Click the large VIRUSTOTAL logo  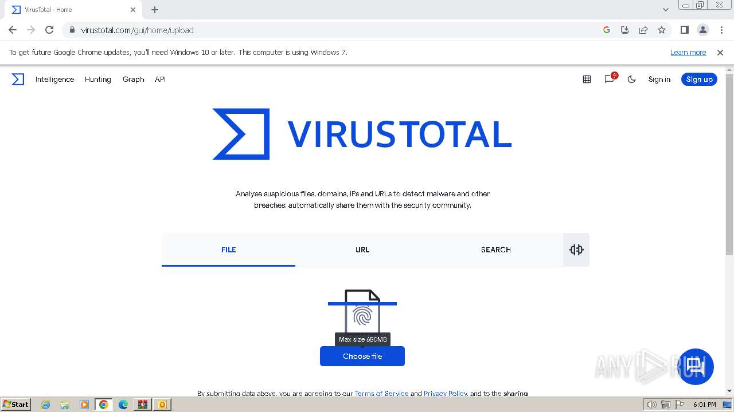click(x=362, y=134)
